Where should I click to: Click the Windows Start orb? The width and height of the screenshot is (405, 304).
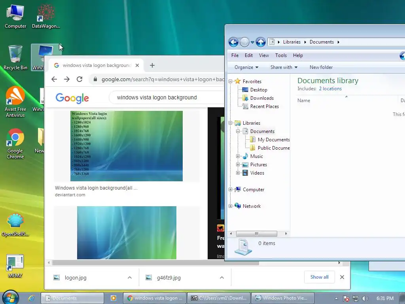tap(11, 297)
